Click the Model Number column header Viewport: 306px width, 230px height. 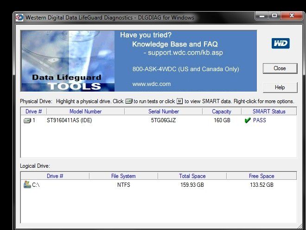click(x=85, y=112)
